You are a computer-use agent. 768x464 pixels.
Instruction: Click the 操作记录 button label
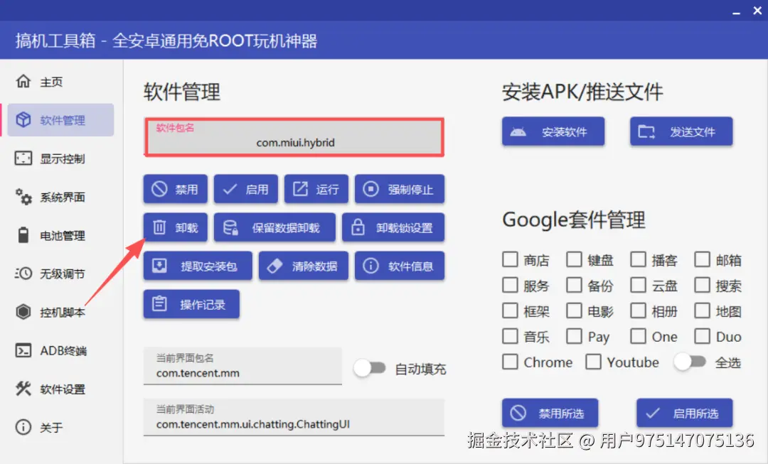pyautogui.click(x=203, y=304)
